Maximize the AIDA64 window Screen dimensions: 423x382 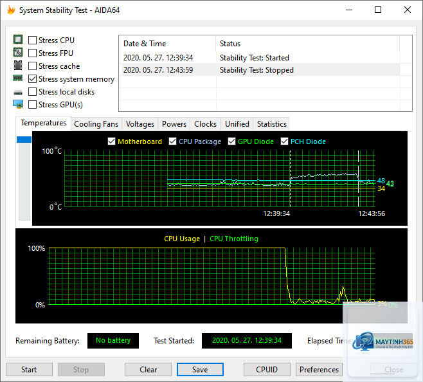(378, 10)
